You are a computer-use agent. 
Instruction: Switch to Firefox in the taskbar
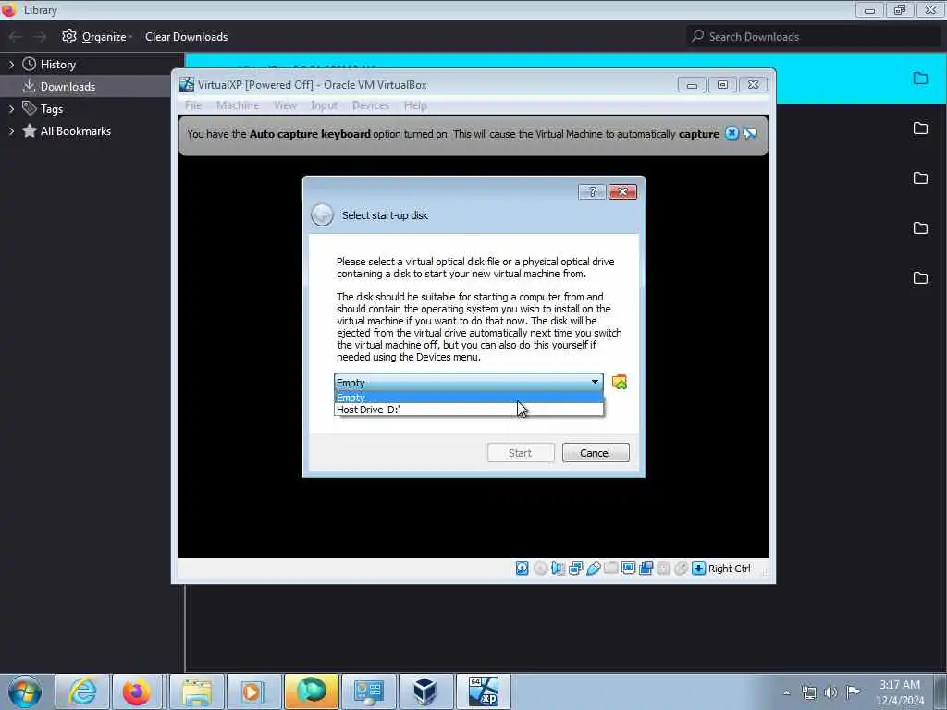(x=137, y=692)
